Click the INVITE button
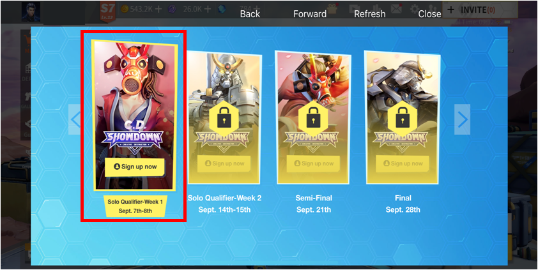538x270 pixels. point(479,10)
